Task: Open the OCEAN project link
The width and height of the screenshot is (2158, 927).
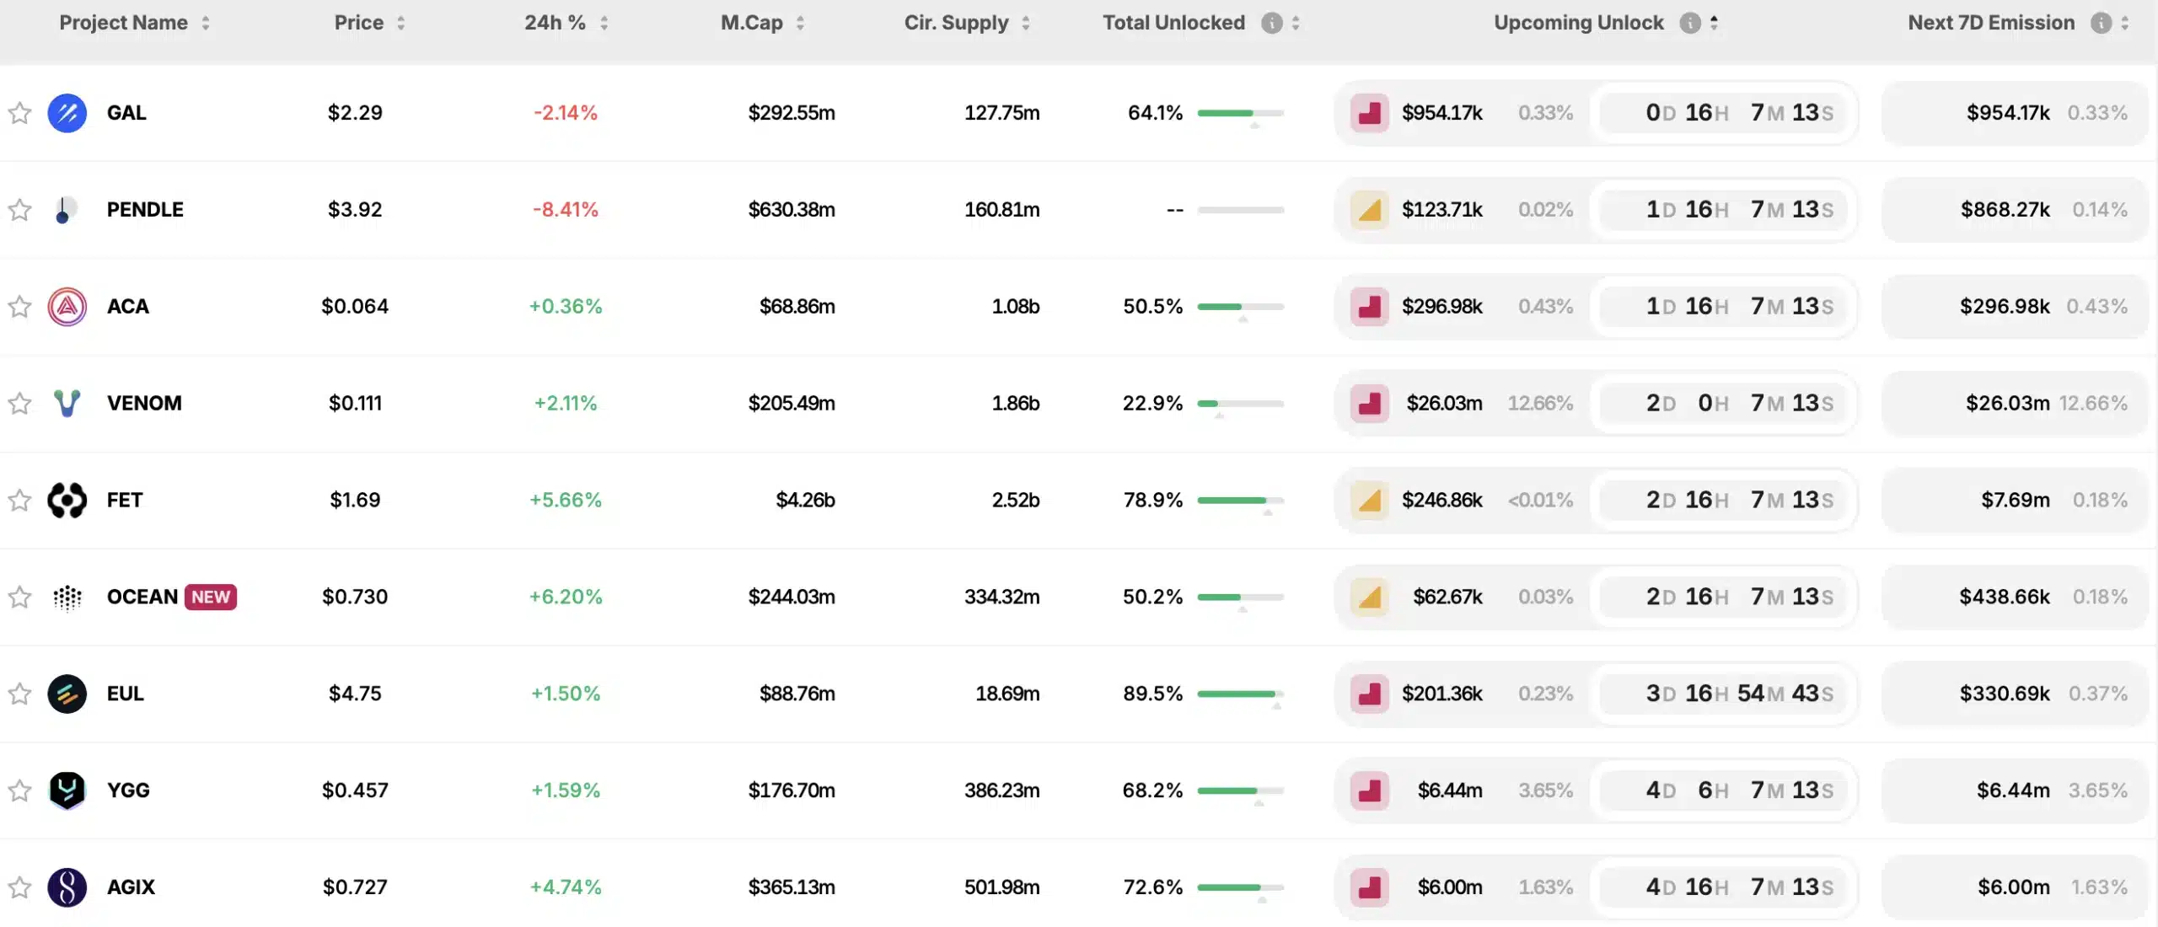Action: click(142, 597)
